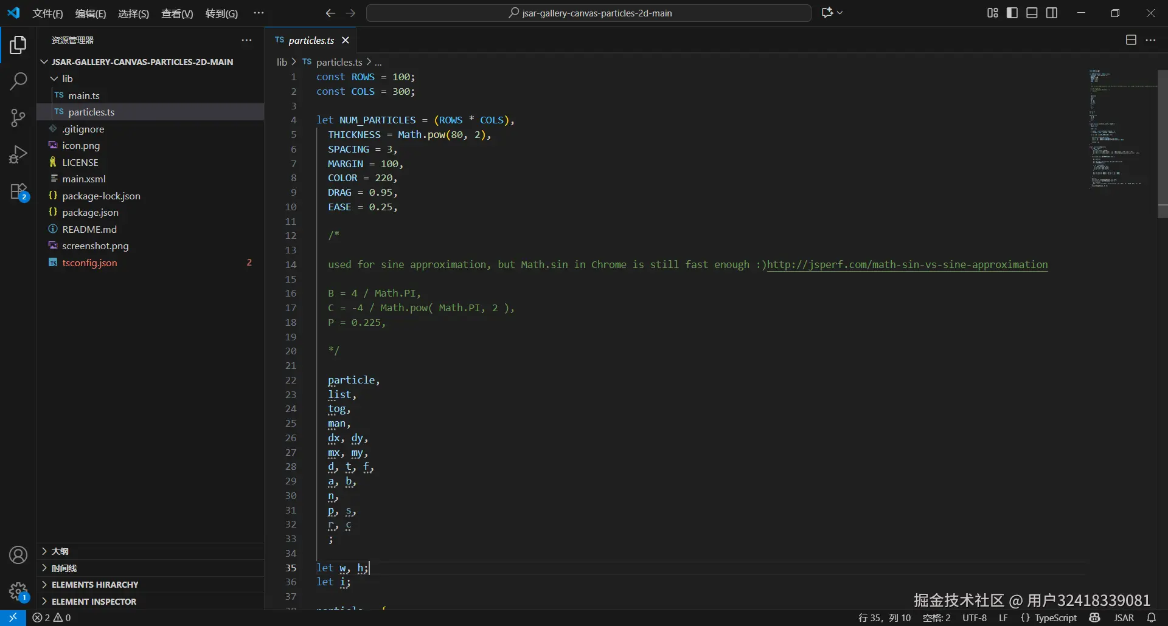Open the Source Control view
Image resolution: width=1168 pixels, height=626 pixels.
(x=18, y=117)
